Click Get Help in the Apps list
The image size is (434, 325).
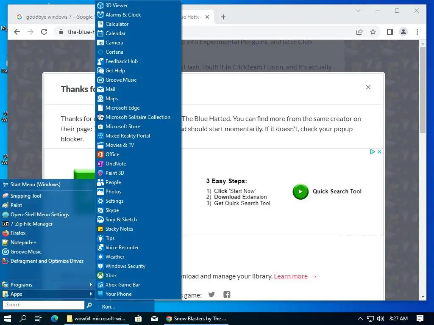coord(139,71)
